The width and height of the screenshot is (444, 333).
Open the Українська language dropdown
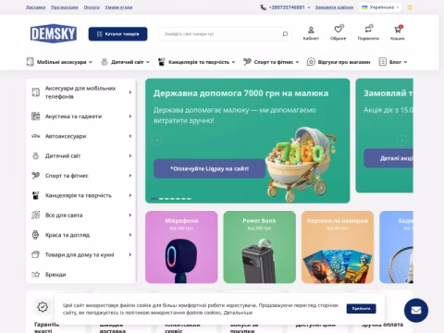click(380, 7)
